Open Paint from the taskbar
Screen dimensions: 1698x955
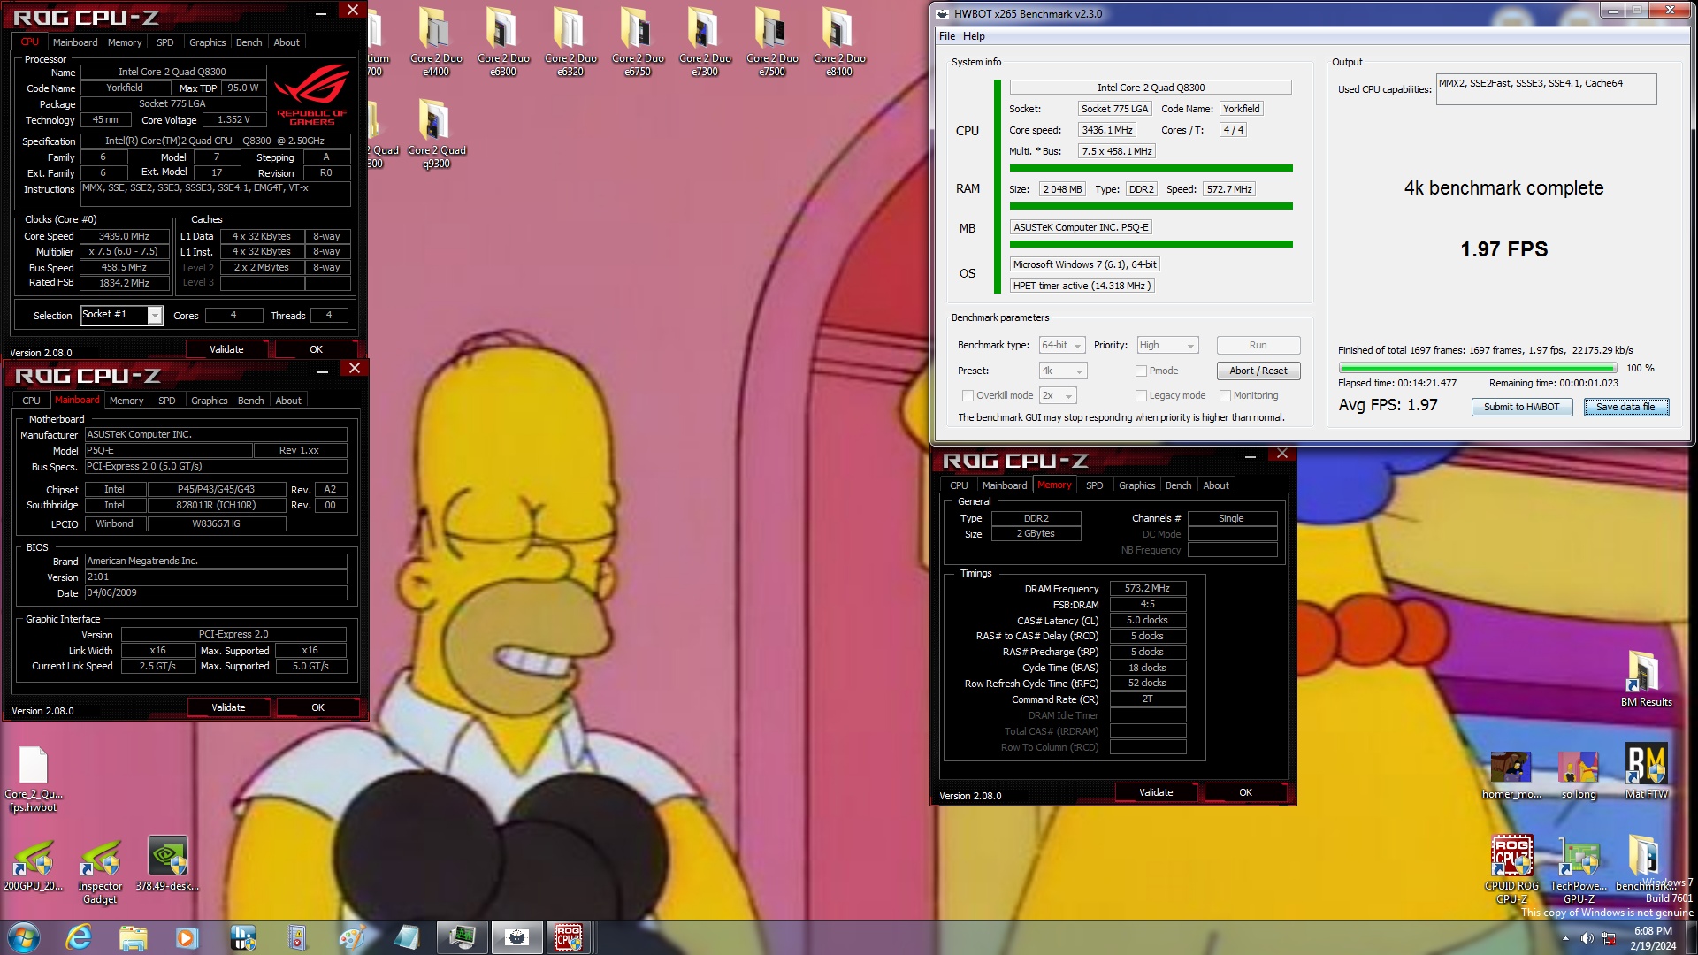[351, 937]
